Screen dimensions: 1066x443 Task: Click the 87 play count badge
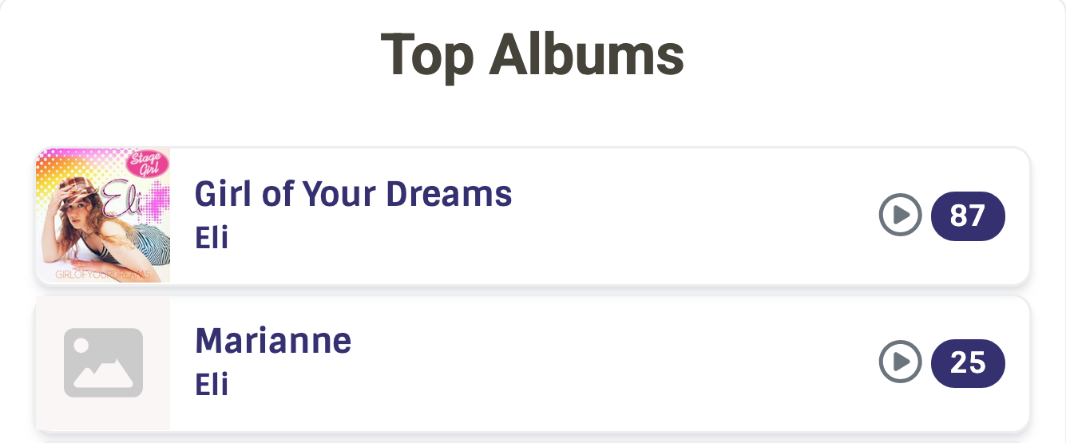pyautogui.click(x=968, y=216)
